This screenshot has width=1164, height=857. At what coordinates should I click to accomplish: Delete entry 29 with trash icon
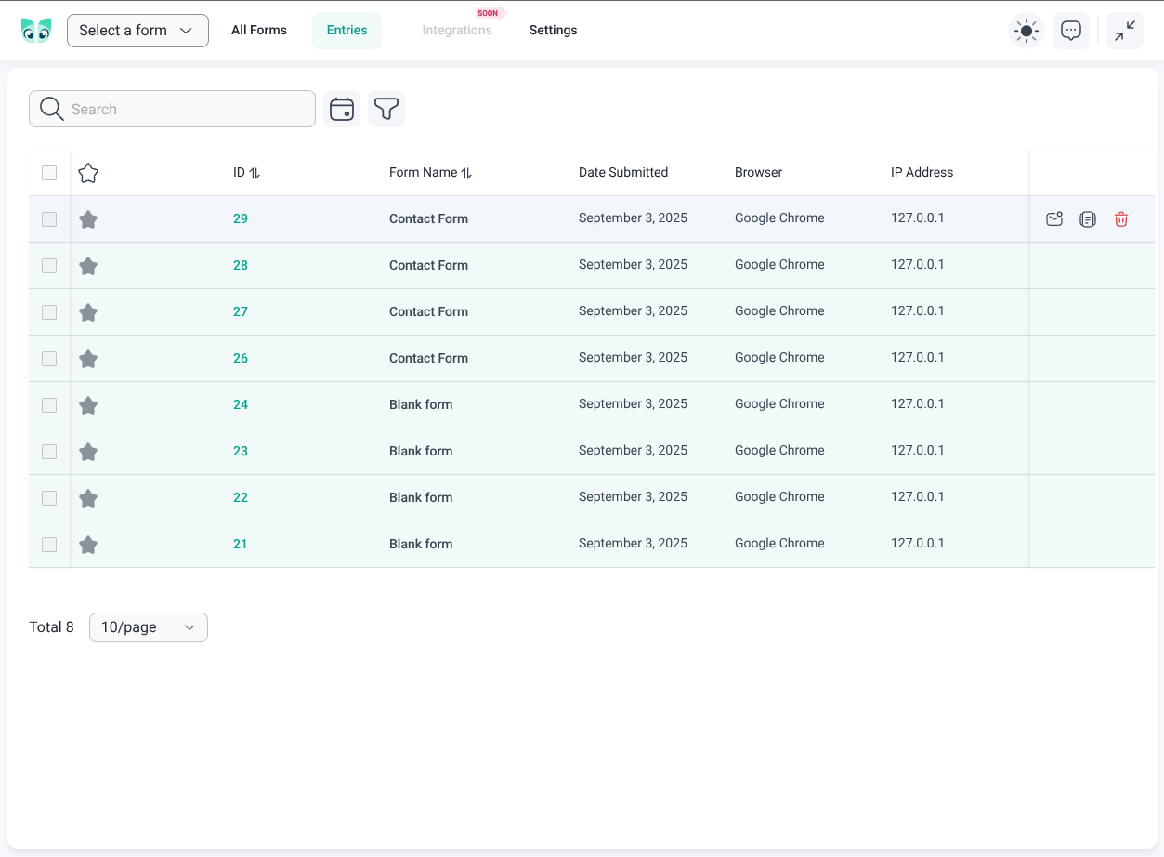coord(1121,219)
